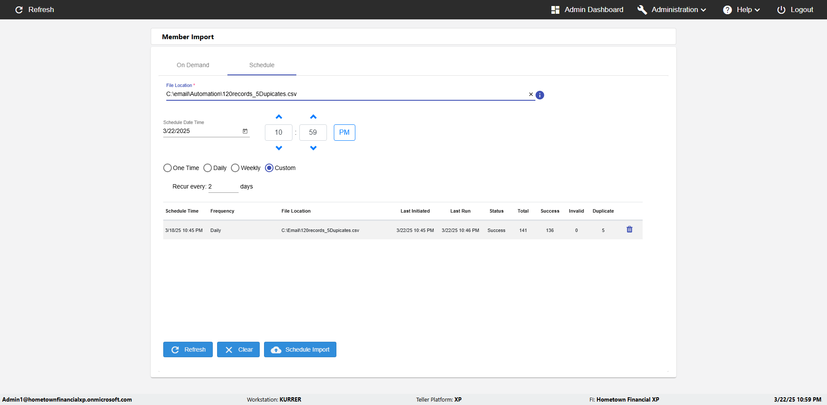Decrease the hour with down arrow

point(279,148)
